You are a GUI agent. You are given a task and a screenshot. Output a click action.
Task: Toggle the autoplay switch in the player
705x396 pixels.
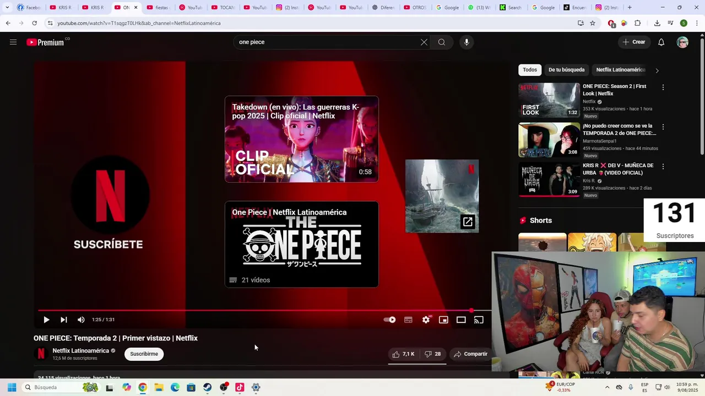(x=390, y=320)
